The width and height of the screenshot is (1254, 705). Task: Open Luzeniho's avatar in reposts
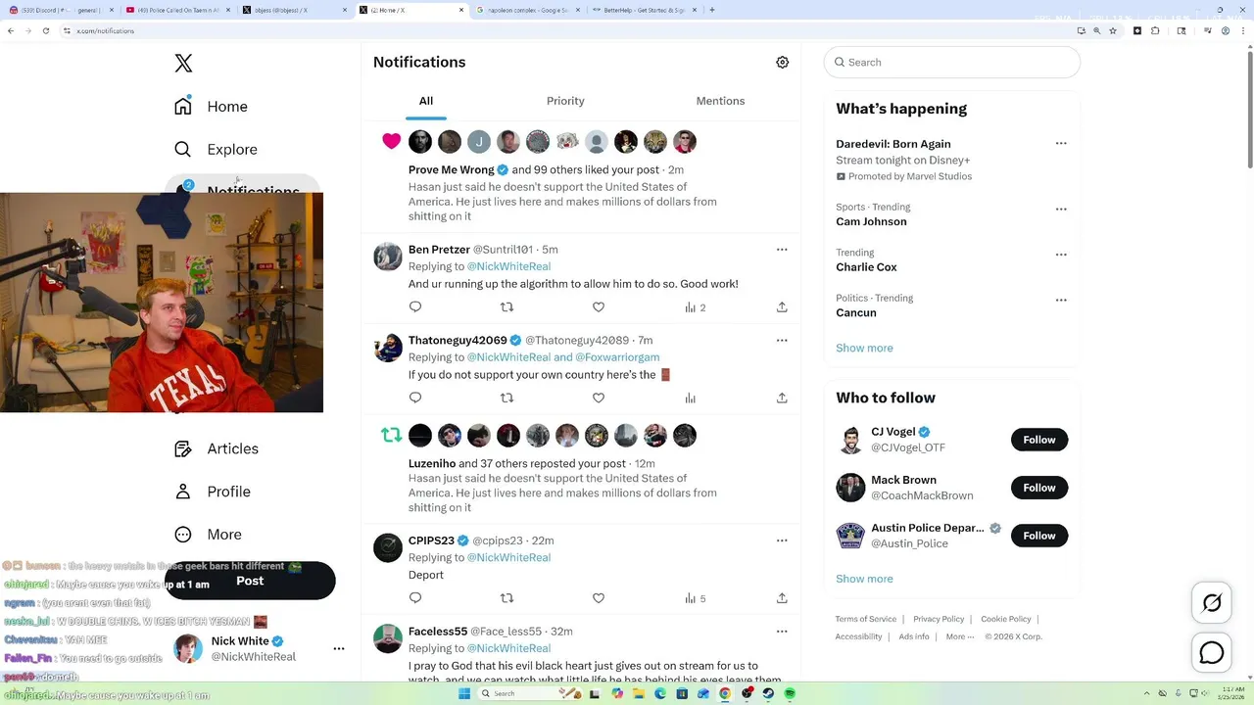[420, 436]
